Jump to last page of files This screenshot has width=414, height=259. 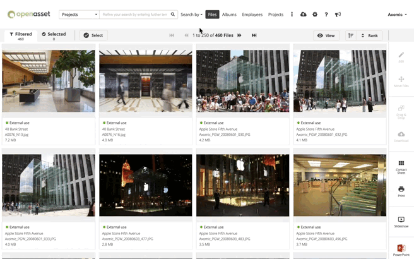coord(254,35)
